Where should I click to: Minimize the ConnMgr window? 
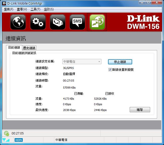click(142, 3)
